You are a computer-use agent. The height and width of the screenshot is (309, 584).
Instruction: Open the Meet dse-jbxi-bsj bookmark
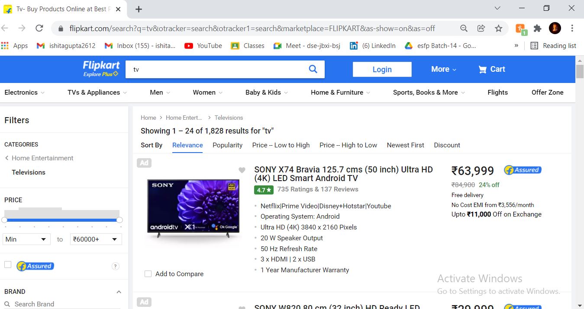(307, 46)
